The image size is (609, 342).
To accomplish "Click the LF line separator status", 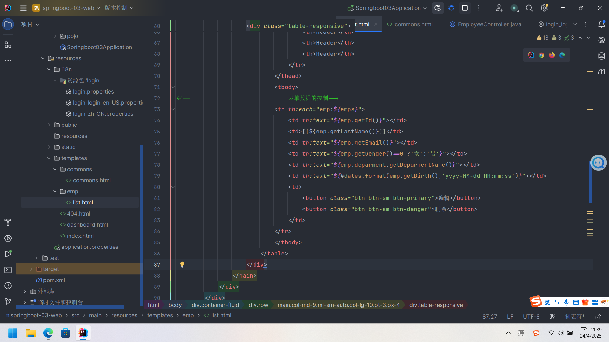I will (x=510, y=317).
